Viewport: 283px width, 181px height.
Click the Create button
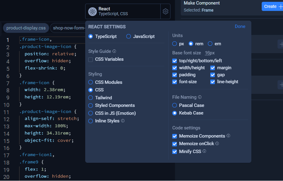(272, 6)
